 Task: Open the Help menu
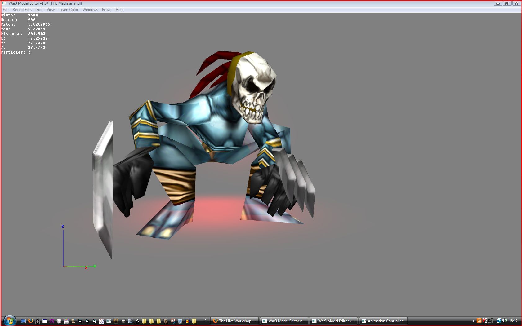[119, 10]
